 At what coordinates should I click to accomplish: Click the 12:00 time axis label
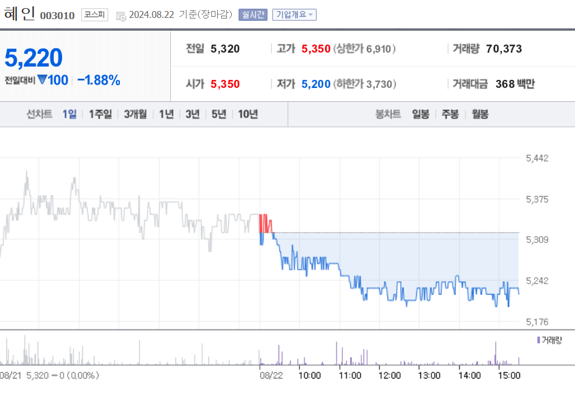click(x=390, y=376)
